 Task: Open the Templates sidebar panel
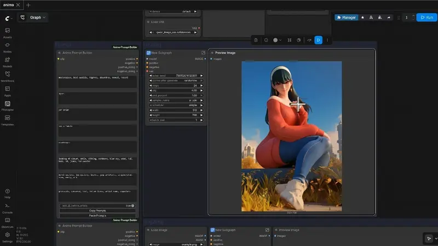tap(7, 120)
